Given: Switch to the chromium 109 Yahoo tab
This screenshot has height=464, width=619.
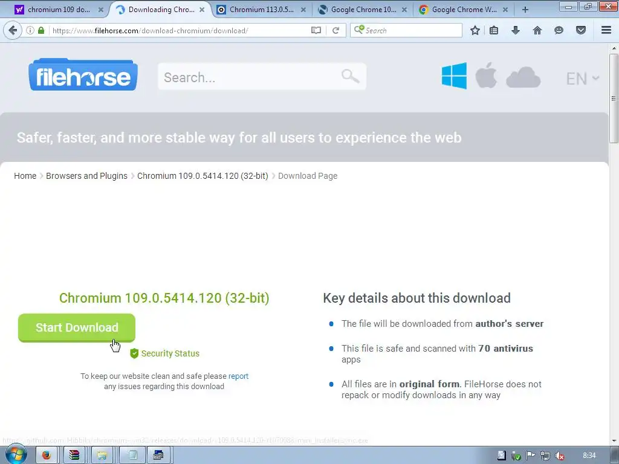Looking at the screenshot, I should [x=58, y=10].
